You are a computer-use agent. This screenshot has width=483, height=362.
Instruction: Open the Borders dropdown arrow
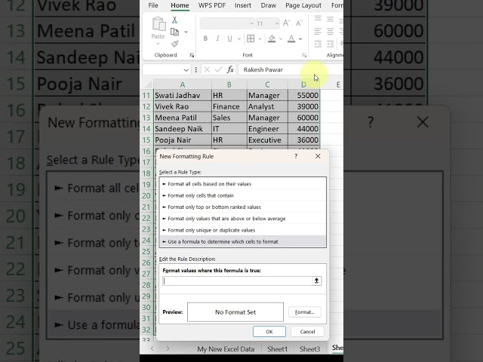[x=260, y=38]
